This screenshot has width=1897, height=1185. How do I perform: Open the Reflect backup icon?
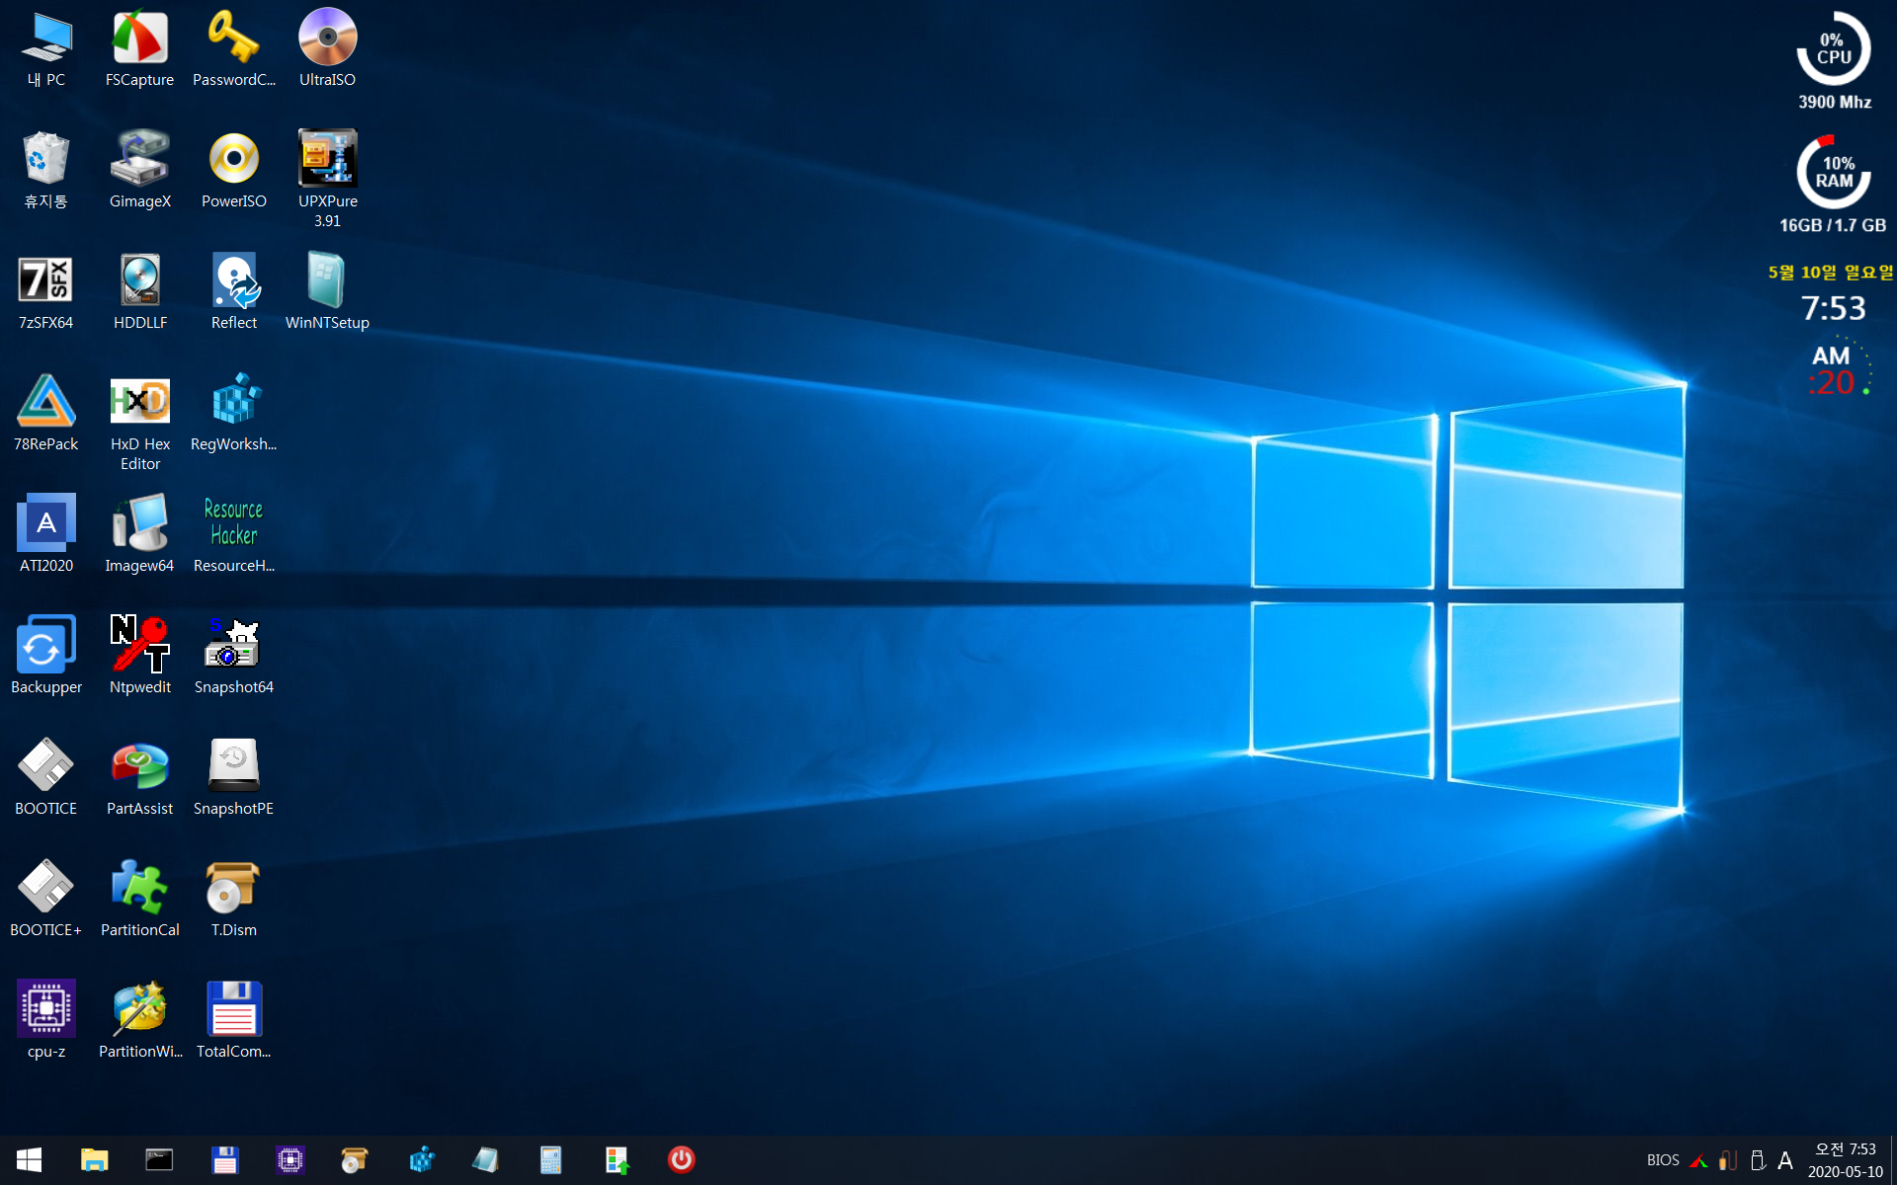tap(234, 292)
